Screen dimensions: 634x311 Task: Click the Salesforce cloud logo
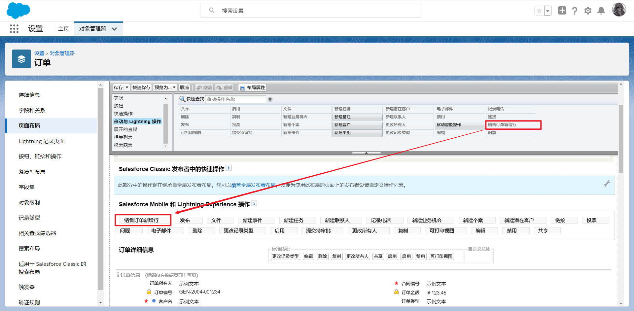tap(18, 10)
